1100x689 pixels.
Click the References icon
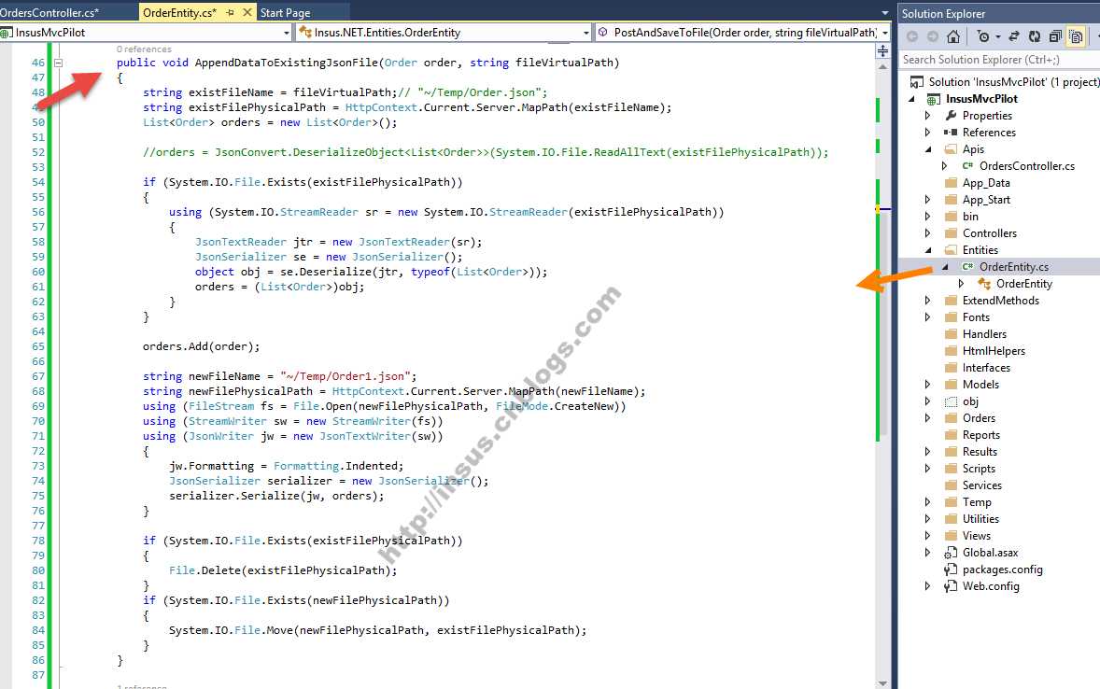(951, 133)
